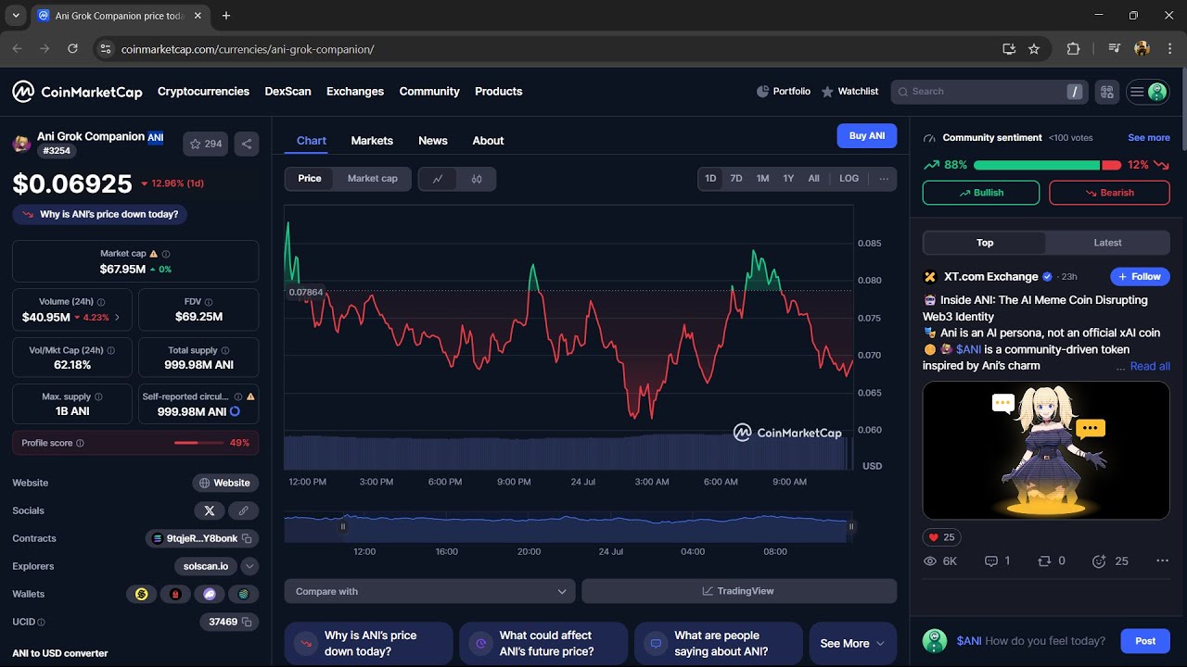Open Portfolio in header

coord(784,92)
